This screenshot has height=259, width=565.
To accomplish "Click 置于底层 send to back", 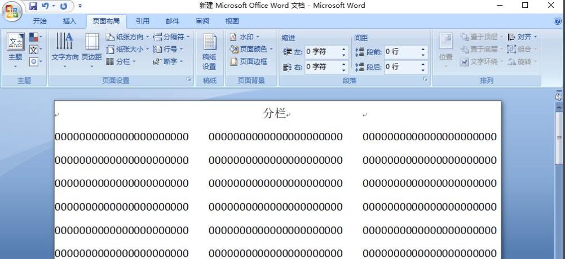I will tap(482, 50).
